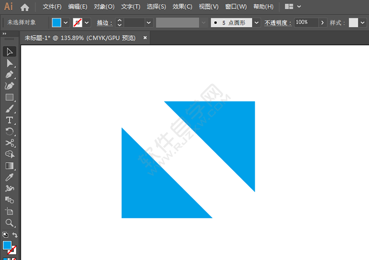Select the Selection tool arrow

pos(9,51)
